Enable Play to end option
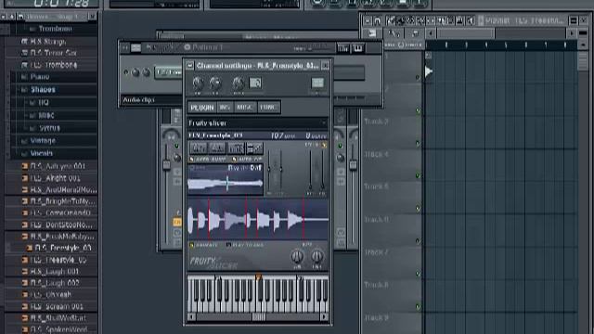This screenshot has height=334, width=594. tap(245, 245)
